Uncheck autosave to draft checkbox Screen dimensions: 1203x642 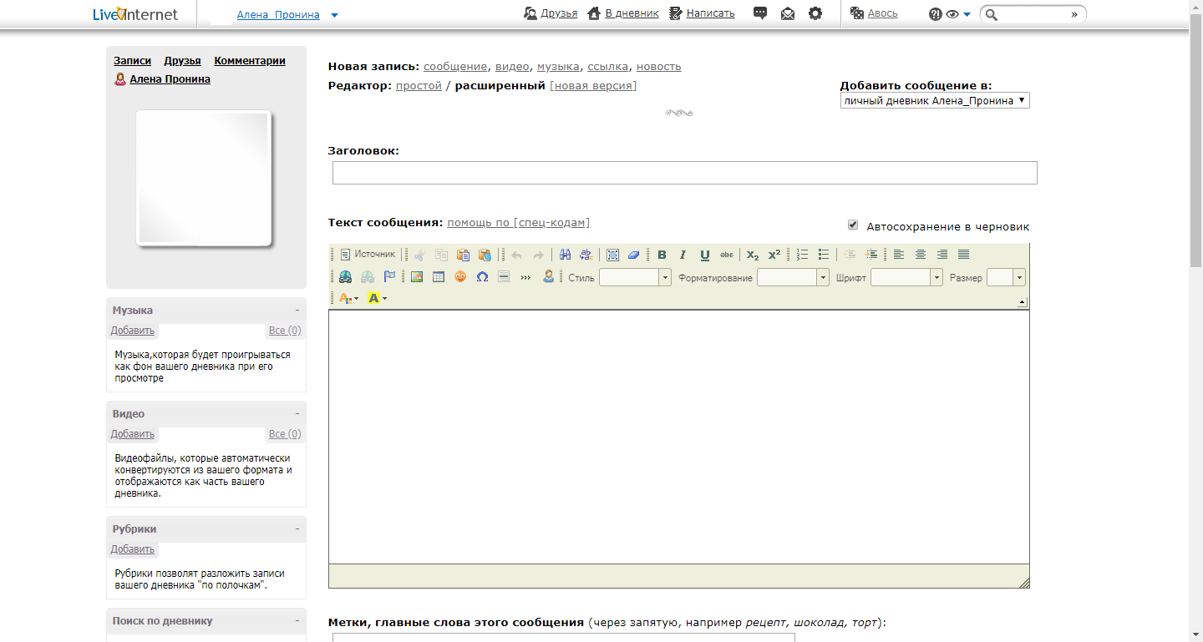click(853, 225)
